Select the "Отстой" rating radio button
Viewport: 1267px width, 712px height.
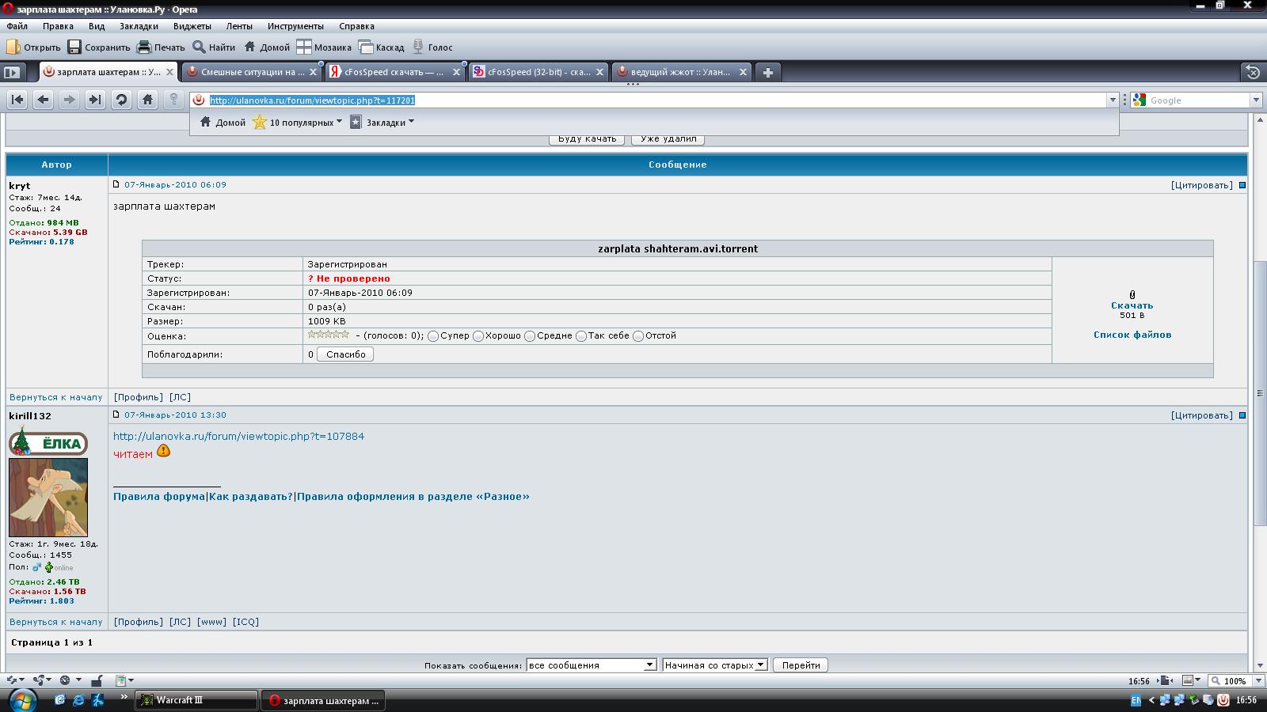click(638, 336)
